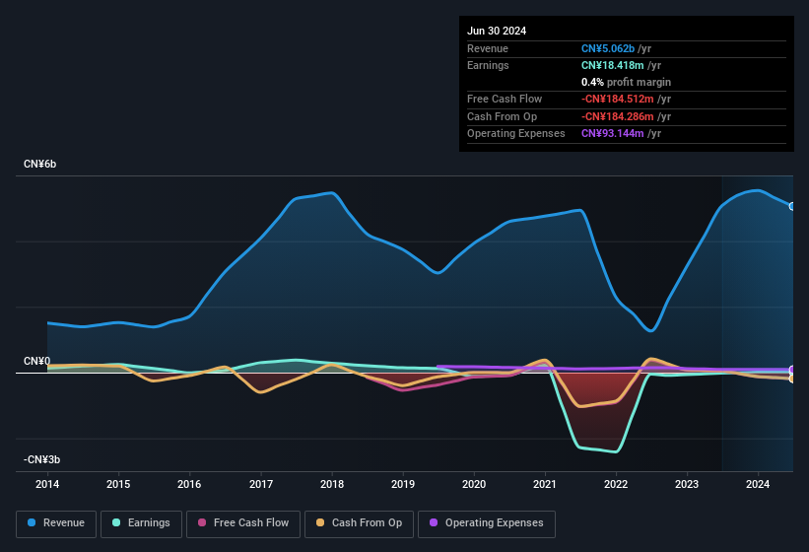Select the 2022 x-axis label
The image size is (809, 552).
pyautogui.click(x=616, y=484)
